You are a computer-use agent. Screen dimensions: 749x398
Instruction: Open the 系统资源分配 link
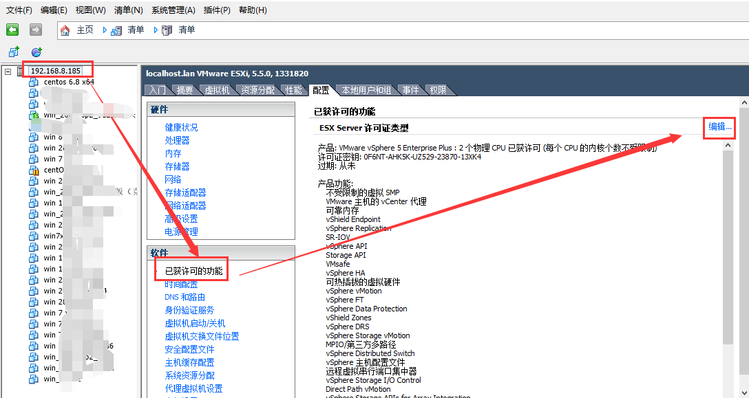[189, 375]
